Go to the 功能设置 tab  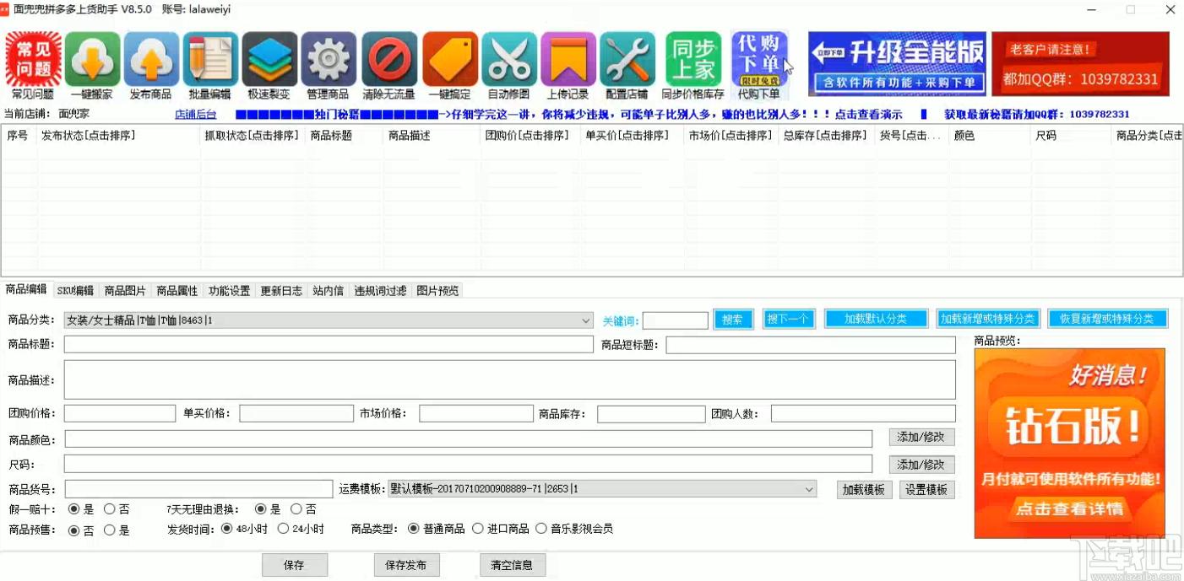230,290
